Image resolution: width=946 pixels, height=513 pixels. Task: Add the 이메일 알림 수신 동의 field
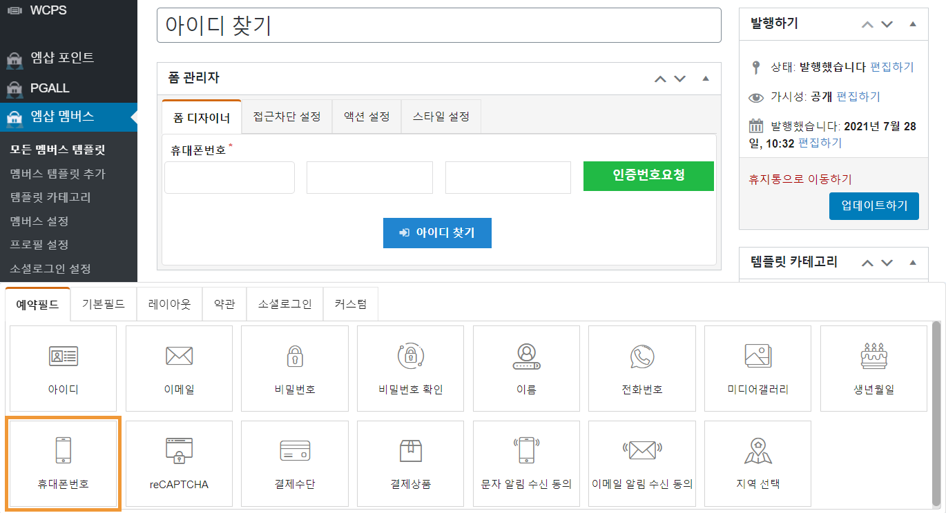[x=642, y=463]
